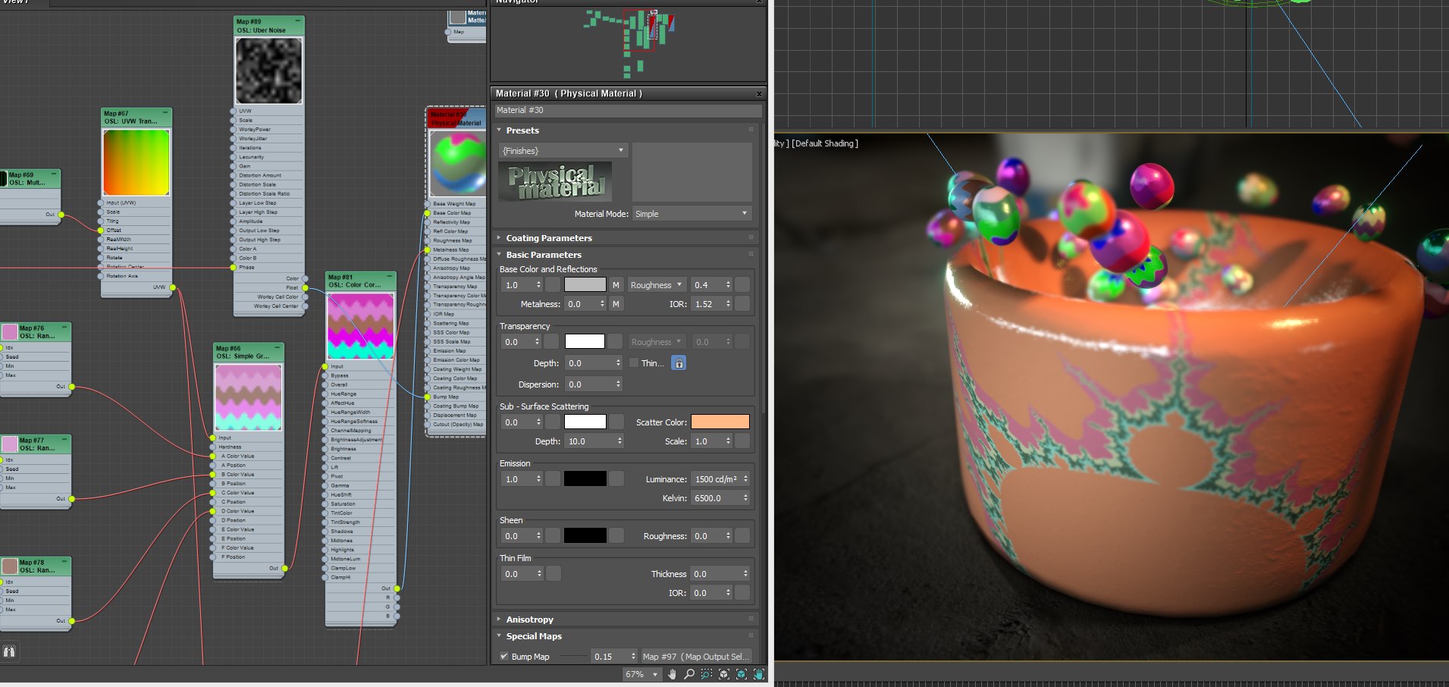Image resolution: width=1449 pixels, height=687 pixels.
Task: Toggle the Thin-walled lock icon
Action: pos(679,363)
